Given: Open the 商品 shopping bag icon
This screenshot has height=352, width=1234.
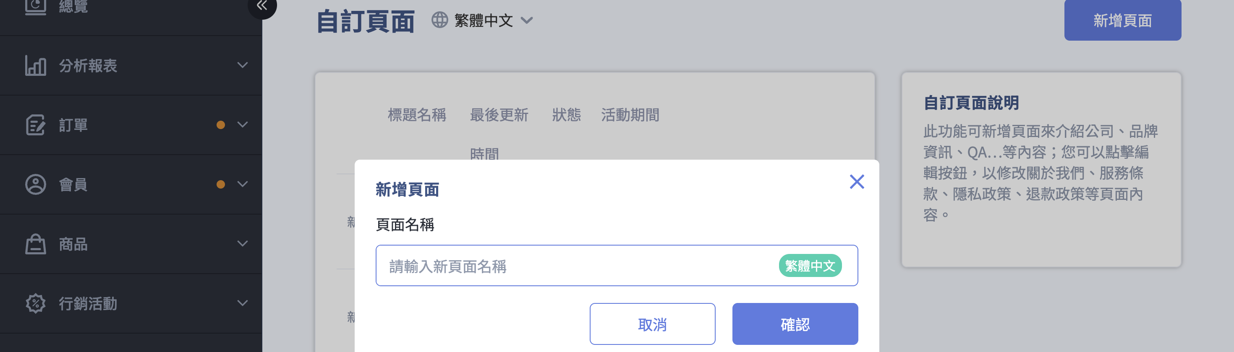Looking at the screenshot, I should tap(35, 244).
